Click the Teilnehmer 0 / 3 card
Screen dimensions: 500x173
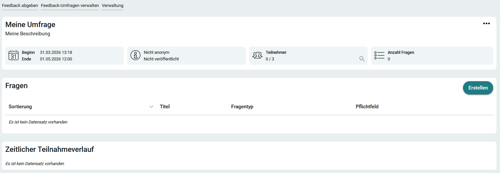click(x=308, y=55)
